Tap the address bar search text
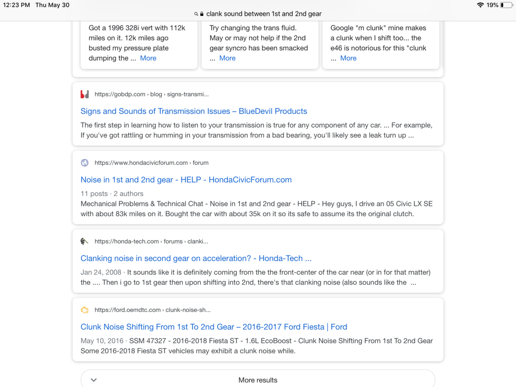This screenshot has height=387, width=516. point(264,14)
